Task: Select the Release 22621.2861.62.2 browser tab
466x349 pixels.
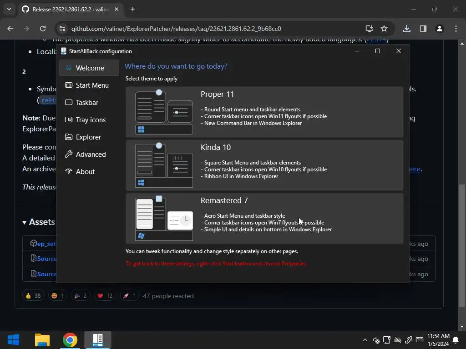Action: [x=71, y=10]
